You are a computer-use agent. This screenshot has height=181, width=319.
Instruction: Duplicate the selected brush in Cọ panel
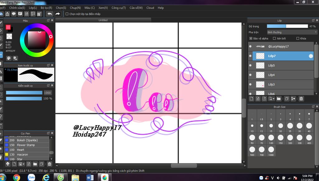(x=41, y=164)
